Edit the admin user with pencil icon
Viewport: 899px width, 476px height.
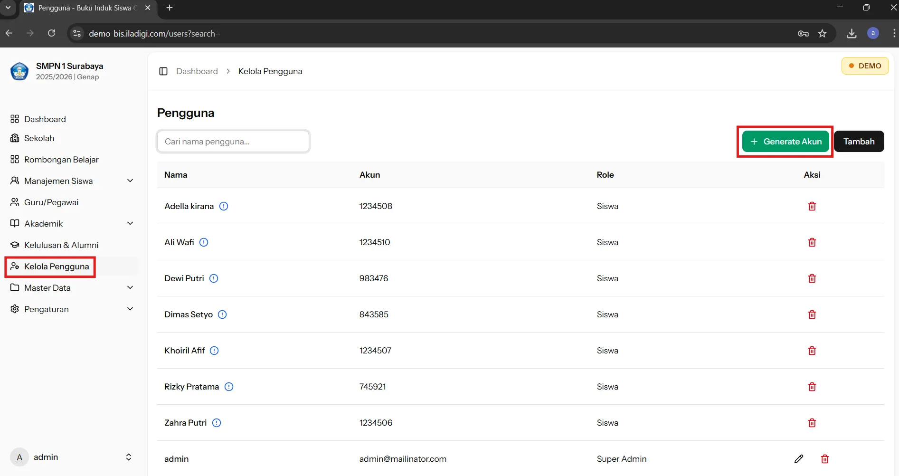tap(799, 459)
